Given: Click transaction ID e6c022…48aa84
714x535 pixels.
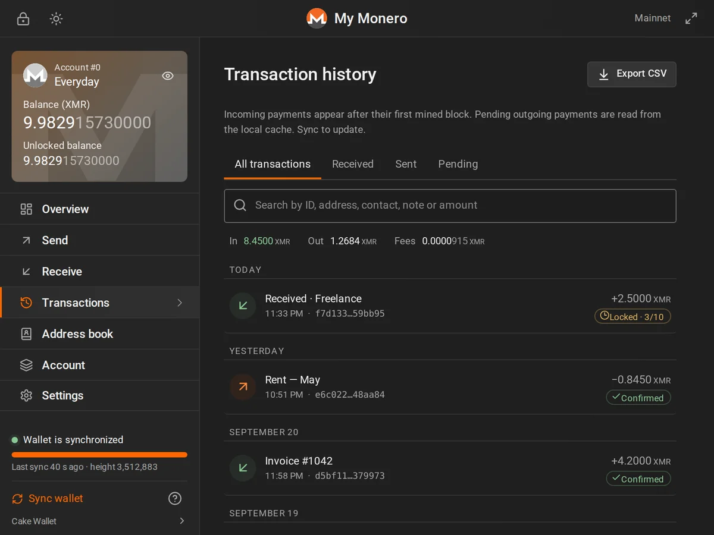Looking at the screenshot, I should point(350,395).
